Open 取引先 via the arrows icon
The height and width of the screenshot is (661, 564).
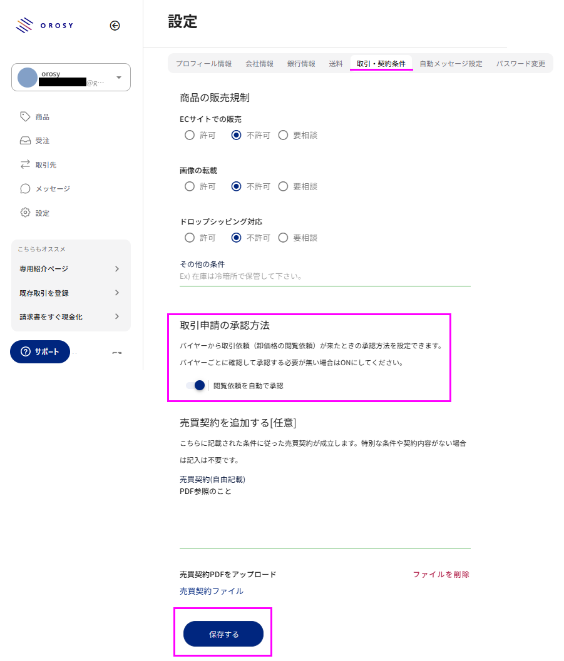(25, 164)
